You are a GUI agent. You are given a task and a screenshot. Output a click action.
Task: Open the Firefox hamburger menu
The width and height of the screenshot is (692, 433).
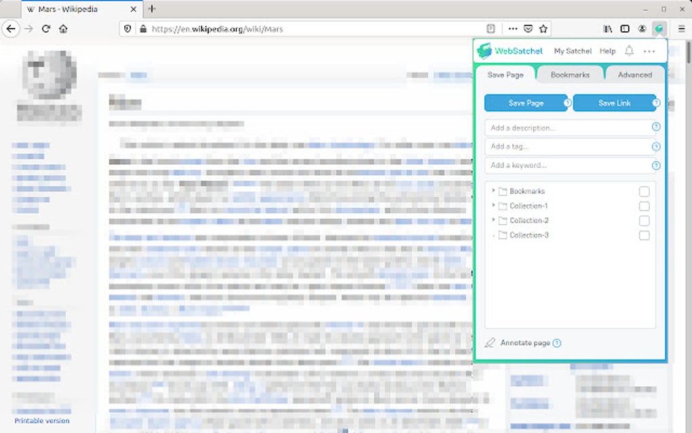click(x=680, y=29)
